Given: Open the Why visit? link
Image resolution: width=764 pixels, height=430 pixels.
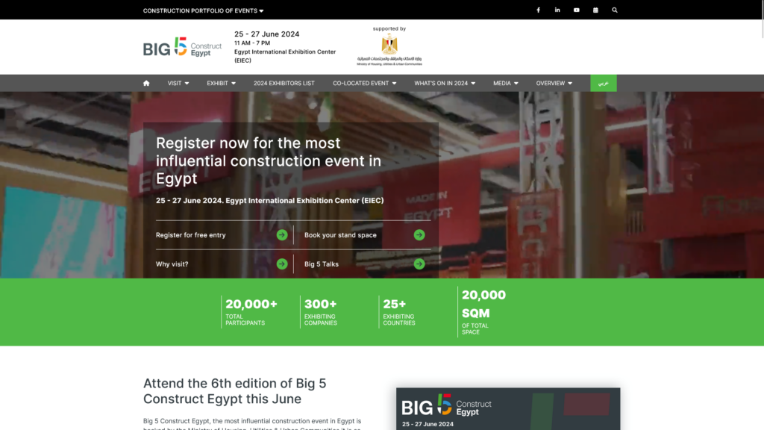Looking at the screenshot, I should tap(172, 264).
